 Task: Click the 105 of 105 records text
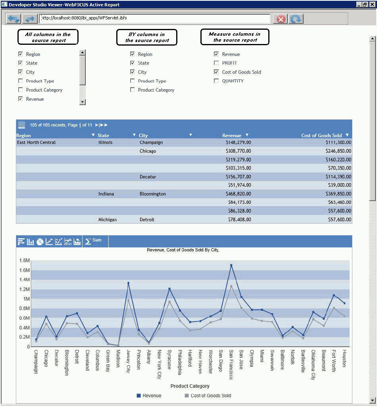48,125
